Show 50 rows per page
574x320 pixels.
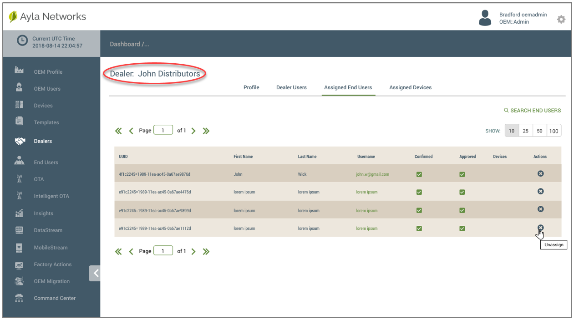[x=539, y=131]
